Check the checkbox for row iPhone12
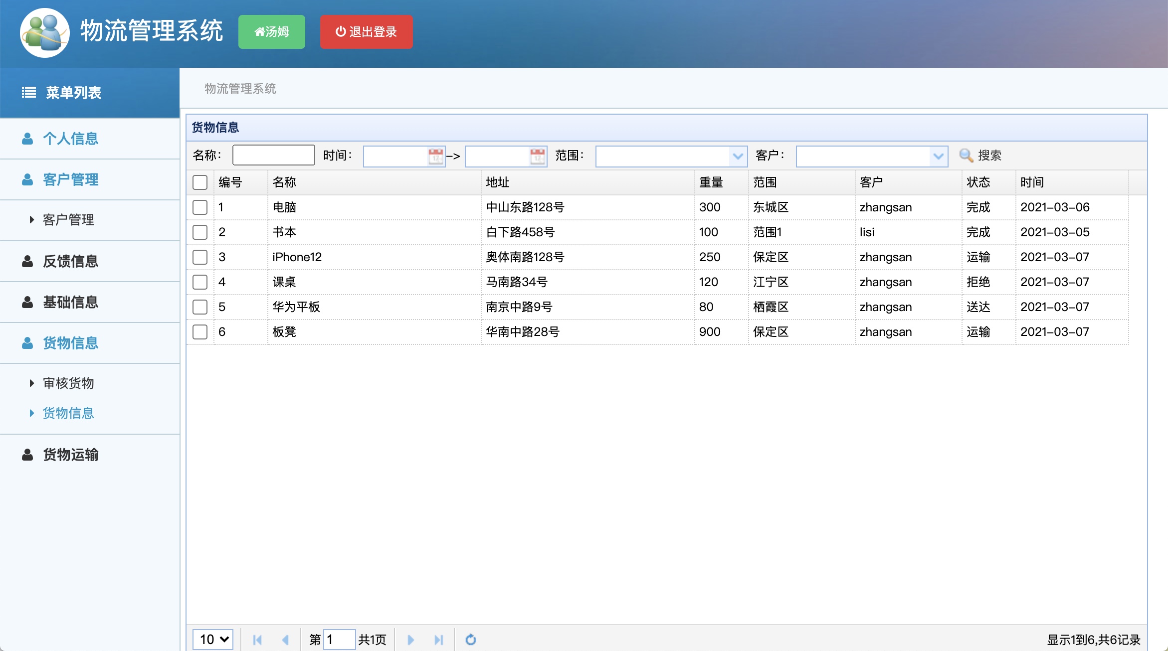1168x651 pixels. tap(199, 257)
